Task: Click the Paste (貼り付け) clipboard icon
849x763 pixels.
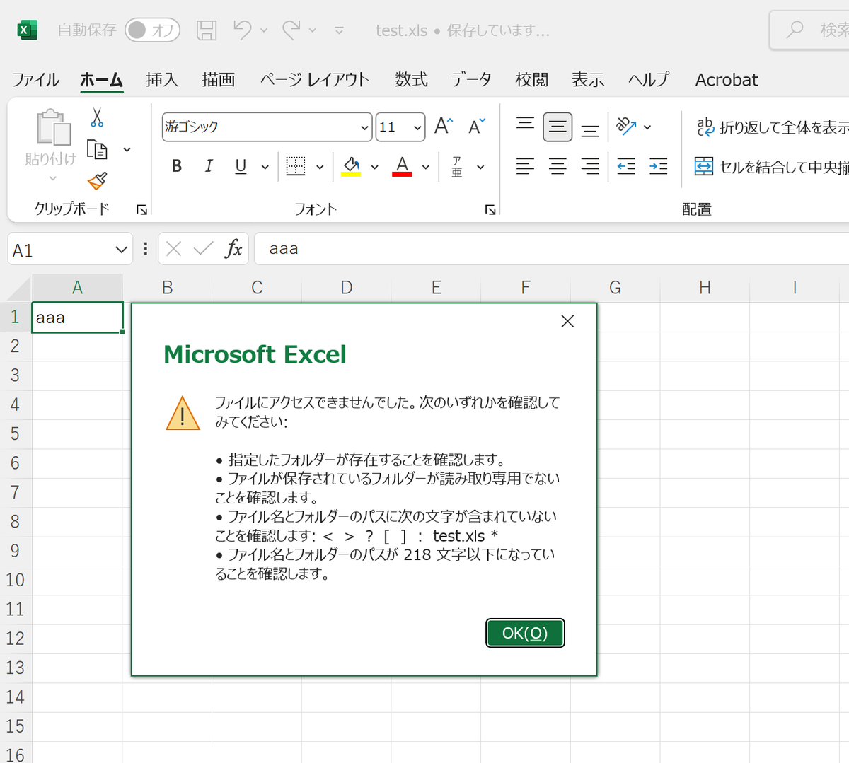Action: point(52,127)
